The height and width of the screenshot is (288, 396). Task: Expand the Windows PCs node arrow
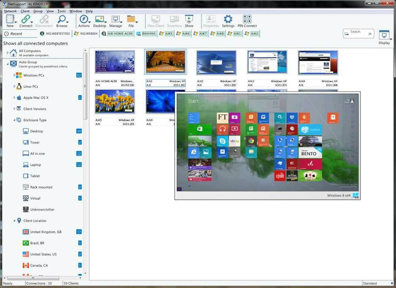point(14,75)
